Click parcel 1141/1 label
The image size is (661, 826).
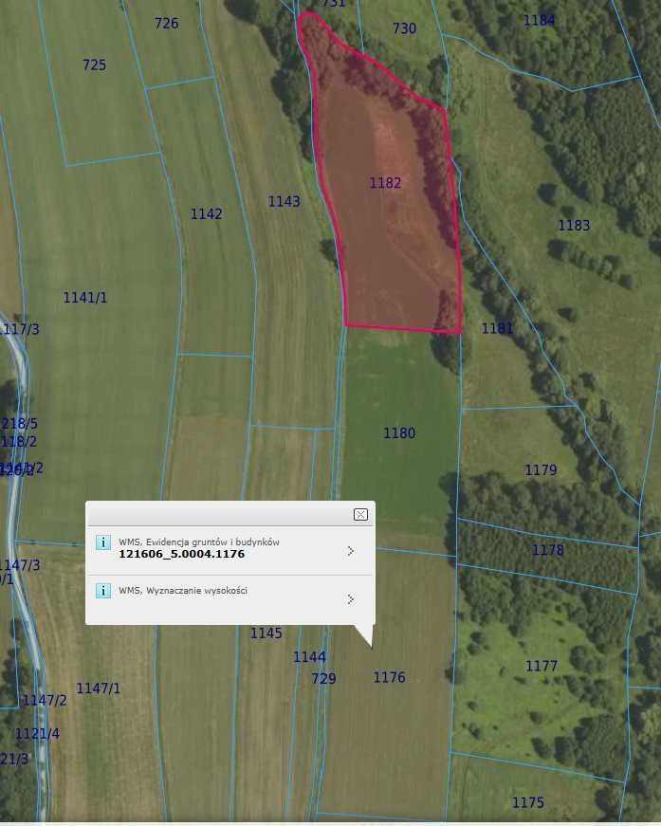click(x=85, y=298)
